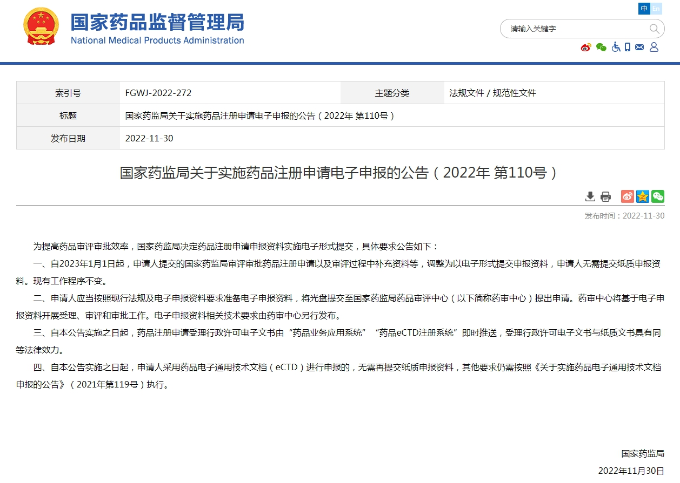
Task: Click the 2022年11月30日 closing date
Action: (631, 471)
